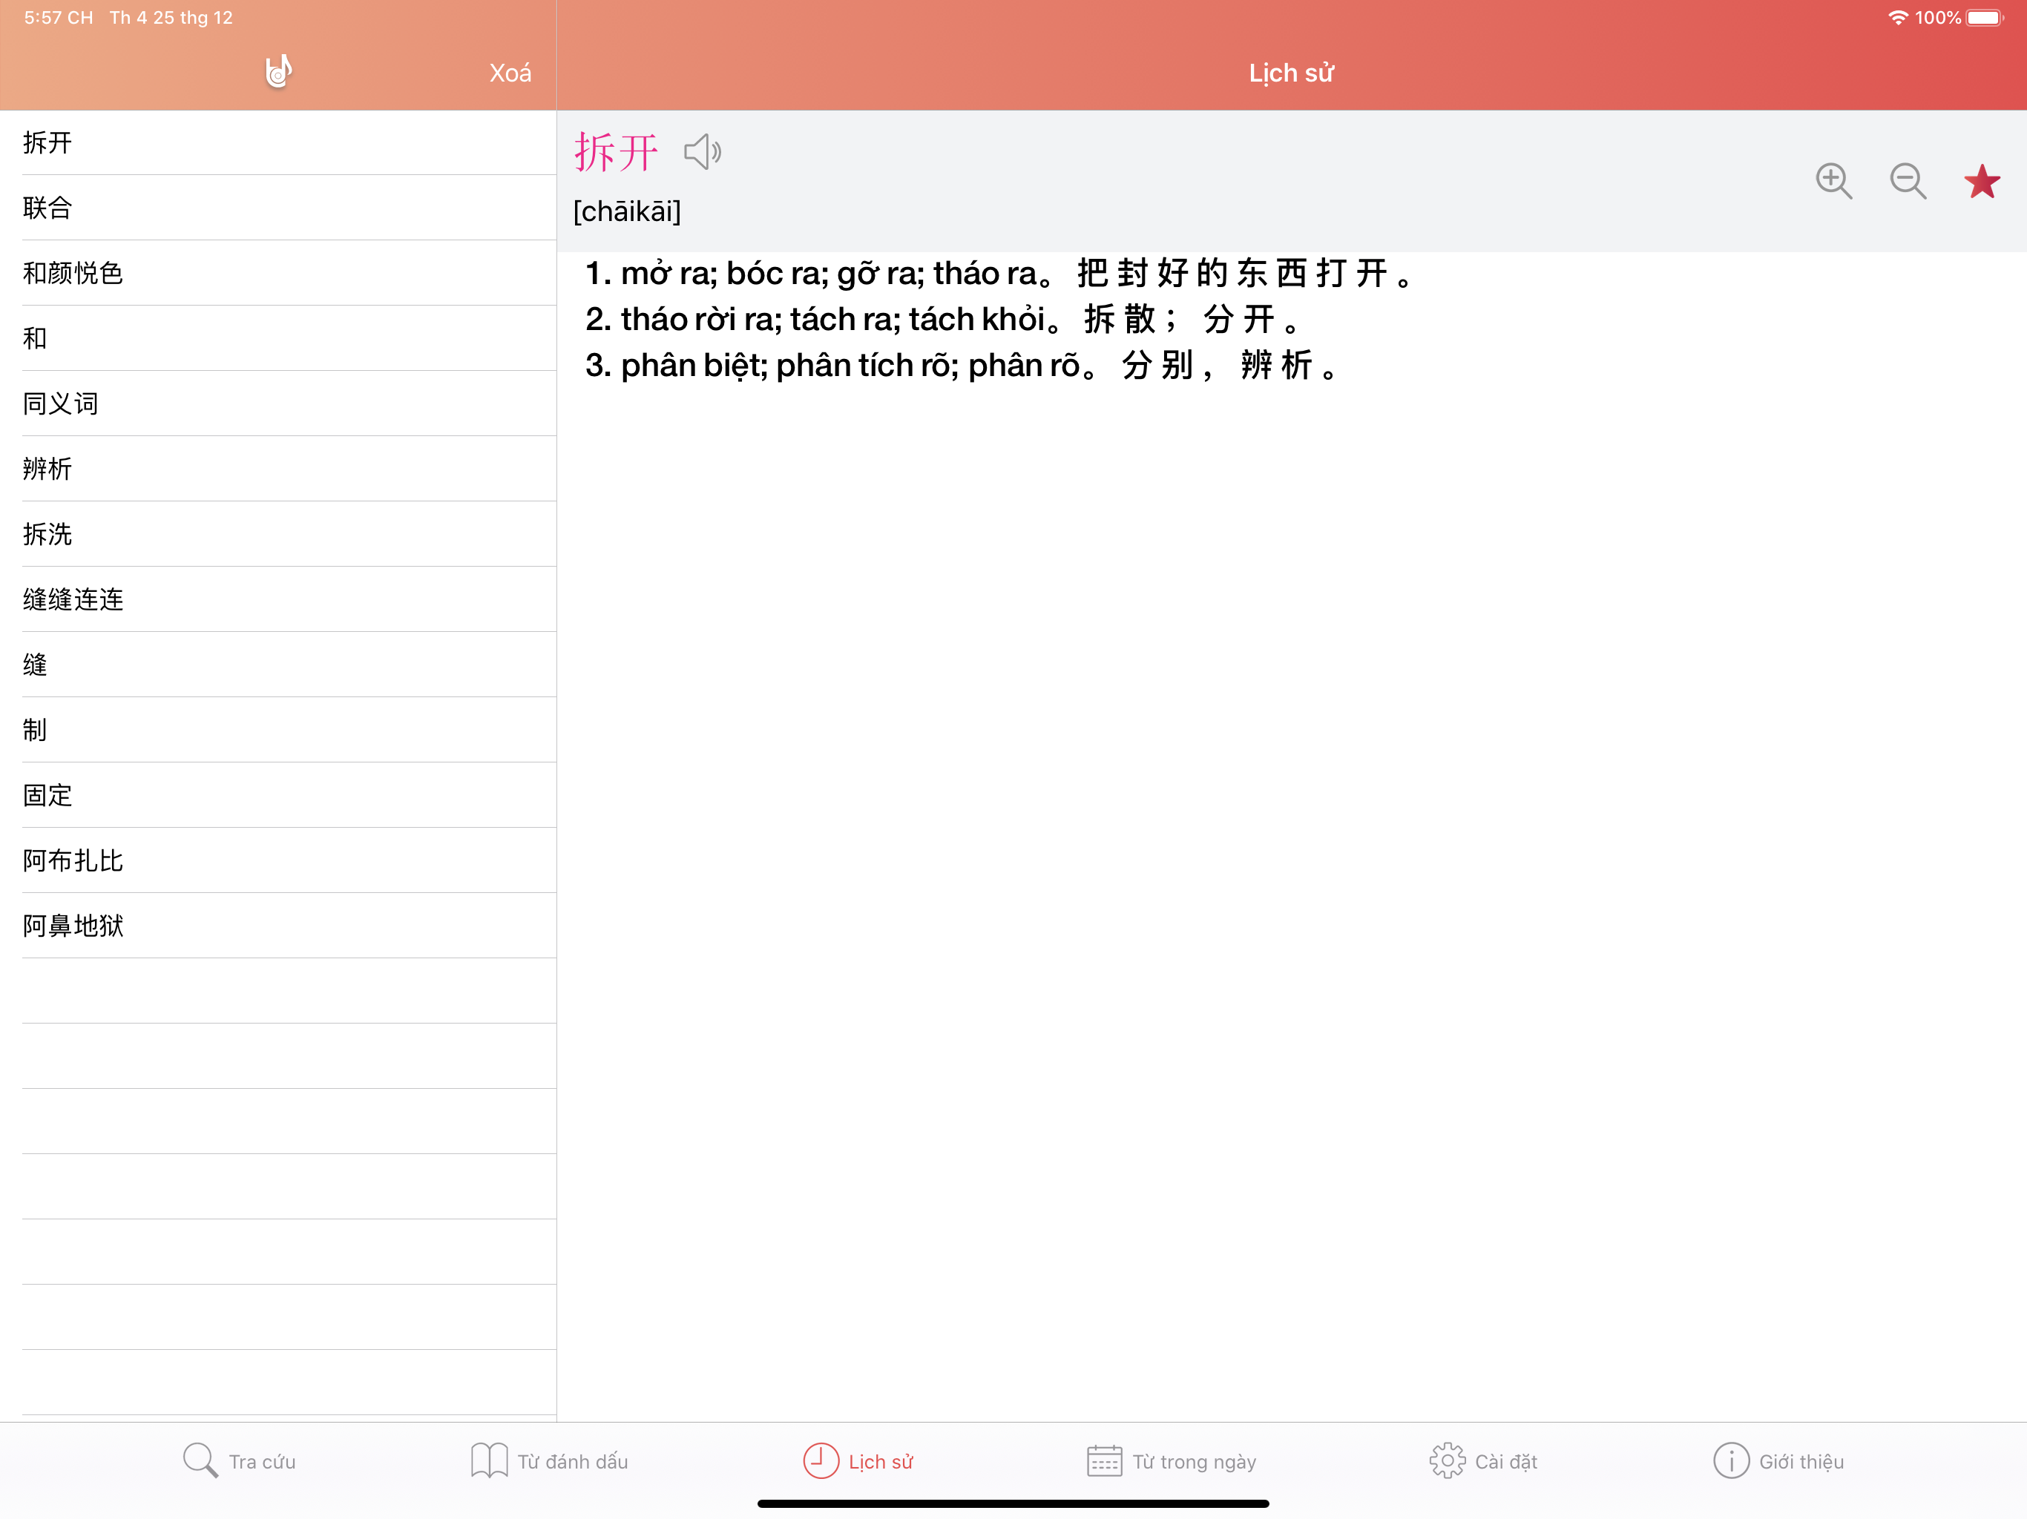2027x1519 pixels.
Task: Tap definition 2 'tháo rời ra'
Action: [x=943, y=319]
